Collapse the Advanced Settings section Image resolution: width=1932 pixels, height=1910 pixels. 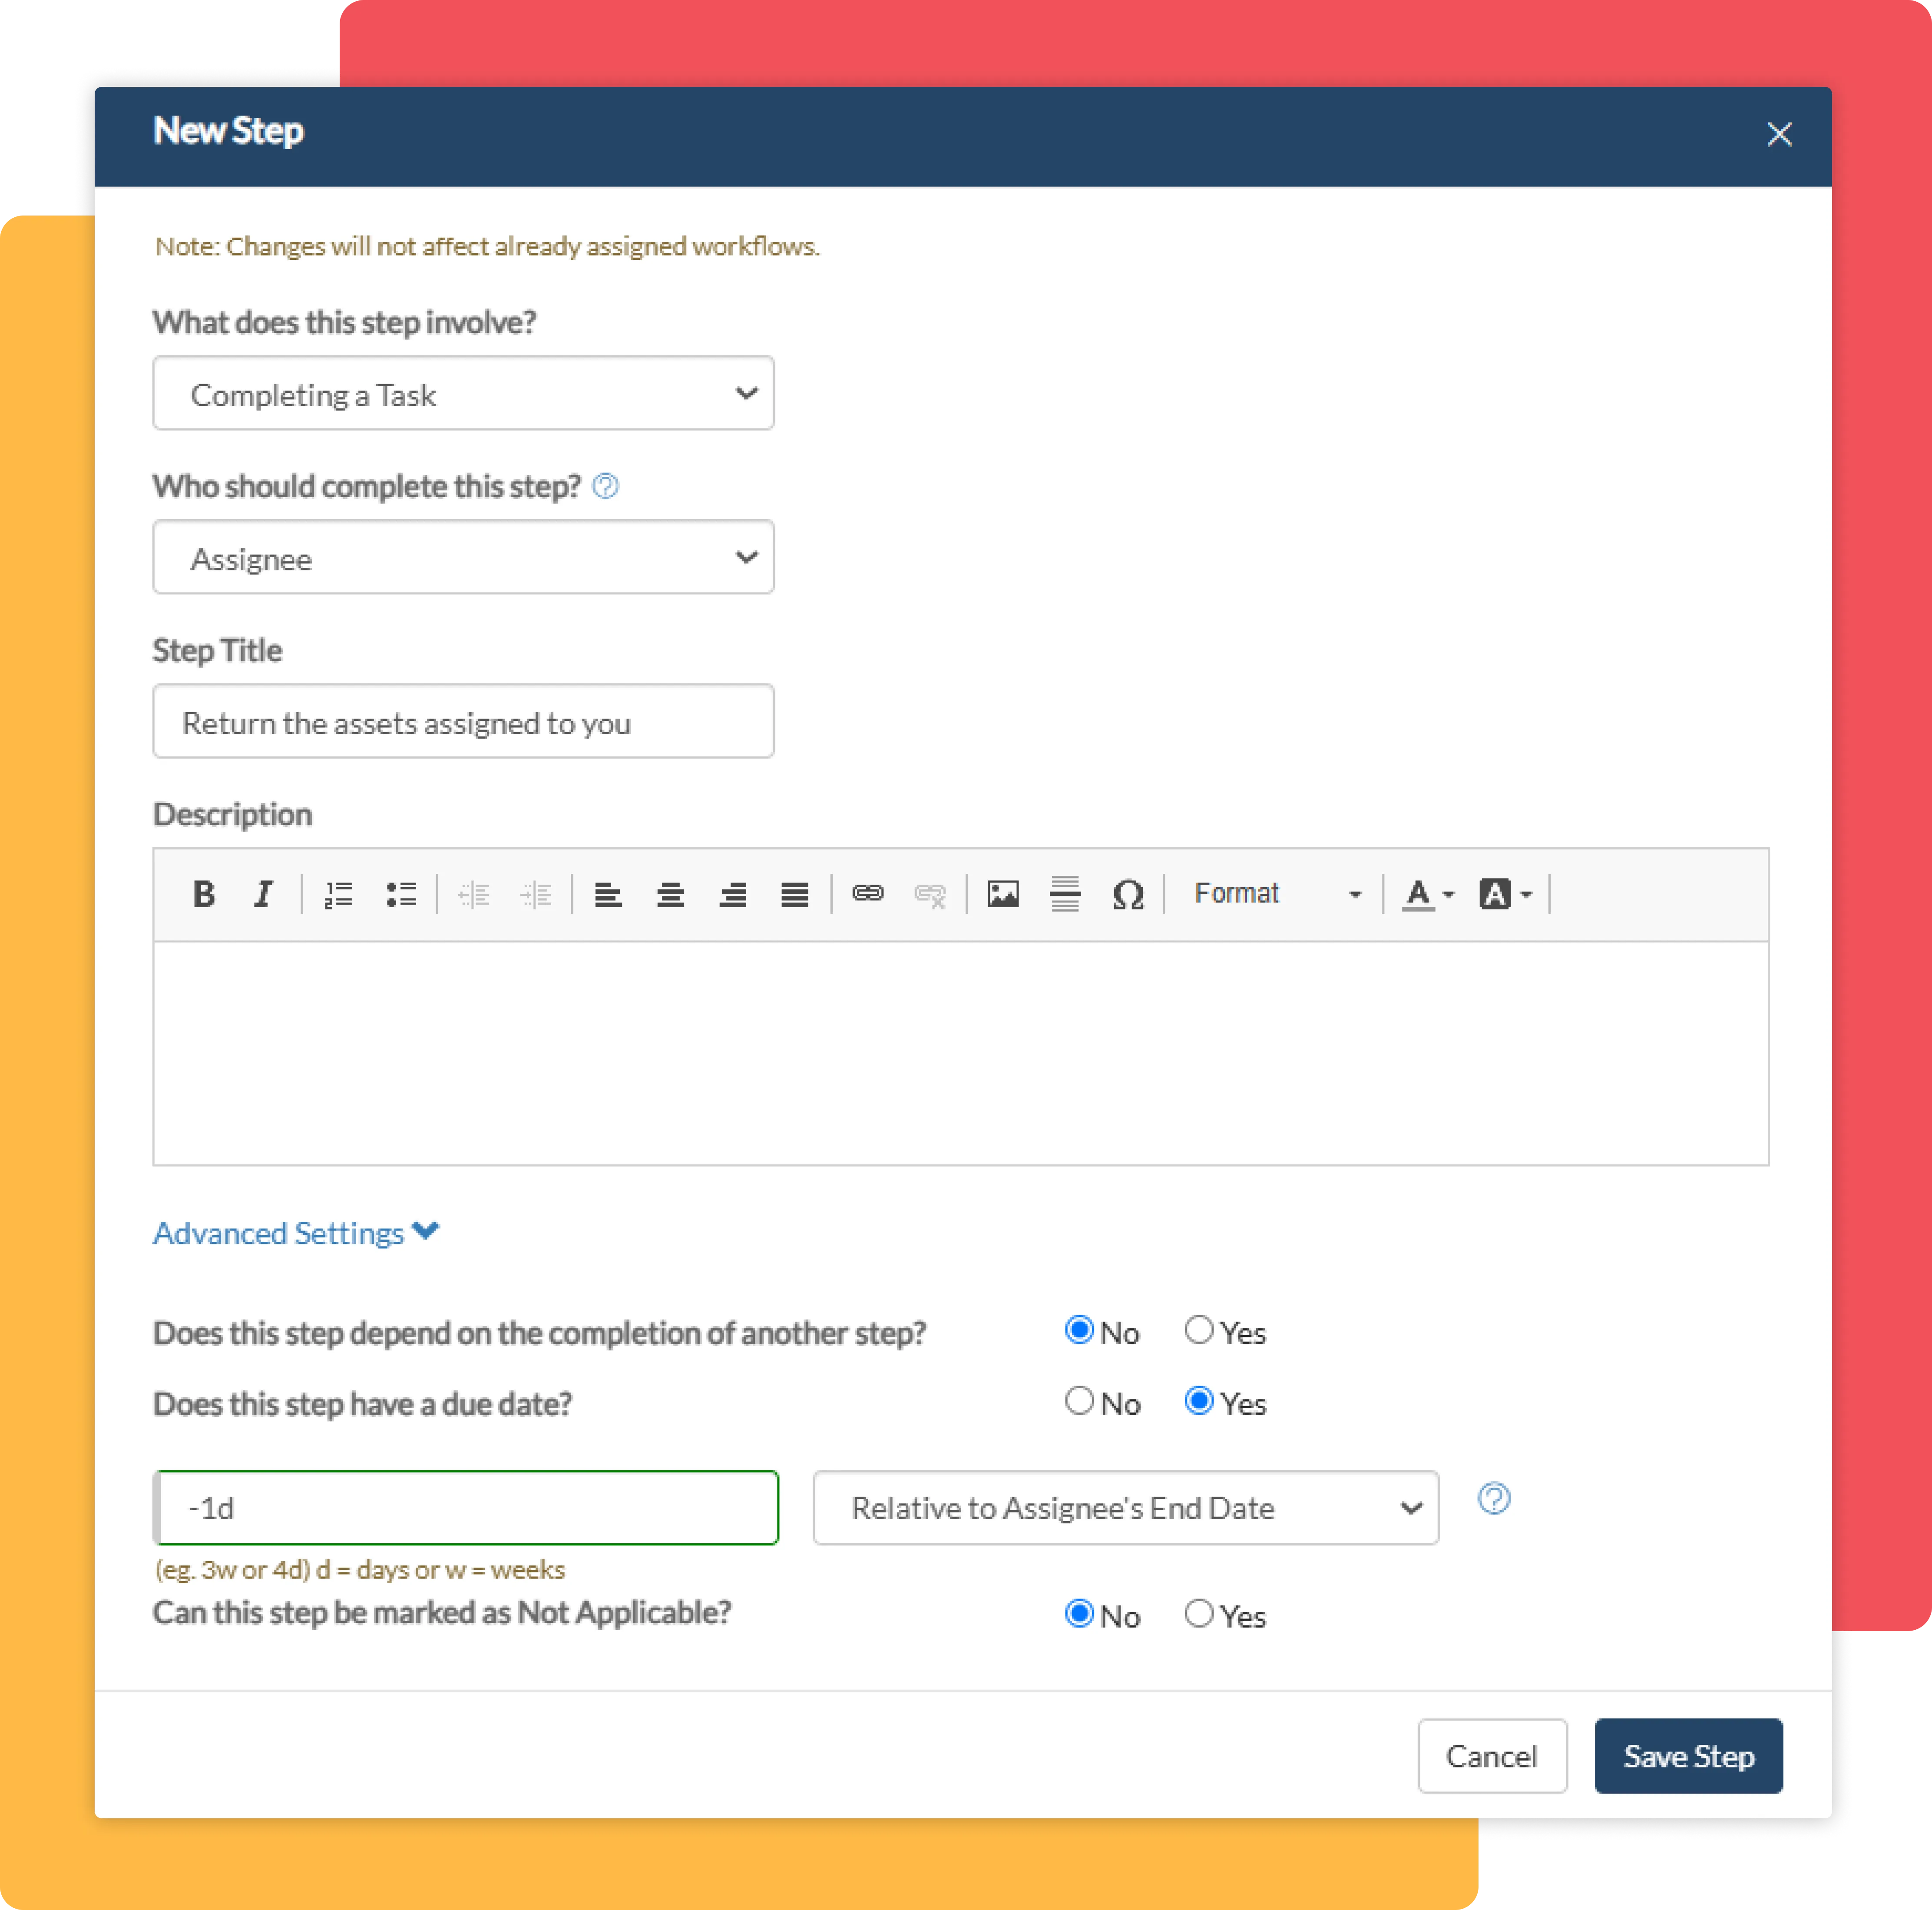[296, 1233]
